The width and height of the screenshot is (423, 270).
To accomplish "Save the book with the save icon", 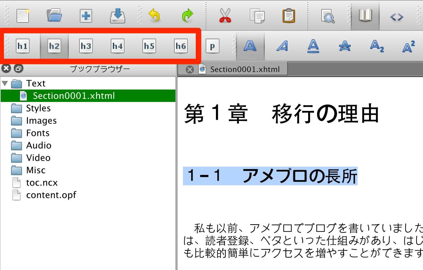I will pos(118,16).
